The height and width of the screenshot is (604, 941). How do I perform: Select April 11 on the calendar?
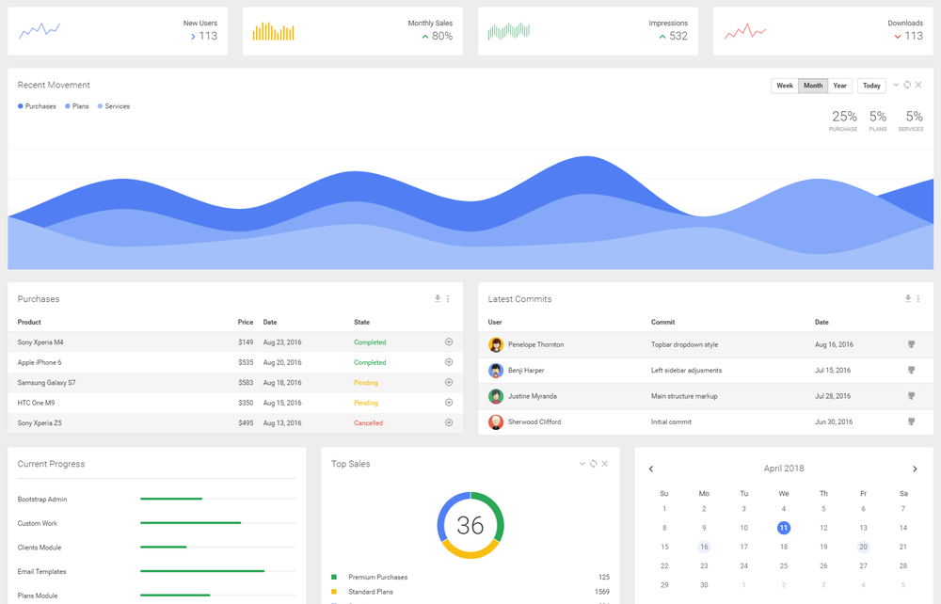784,528
